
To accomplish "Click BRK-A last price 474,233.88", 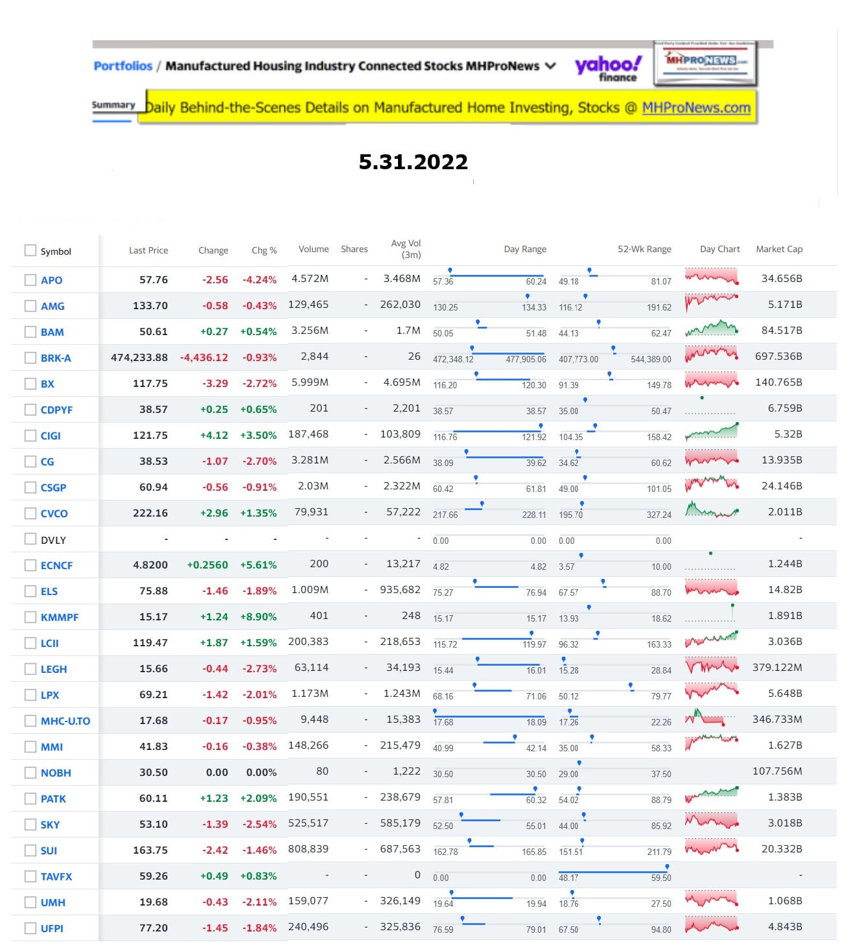I will [x=139, y=357].
